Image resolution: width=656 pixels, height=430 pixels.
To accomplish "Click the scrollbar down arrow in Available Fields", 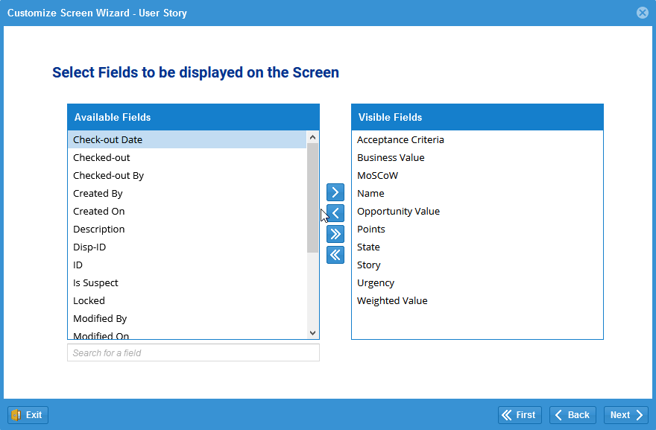I will 312,333.
